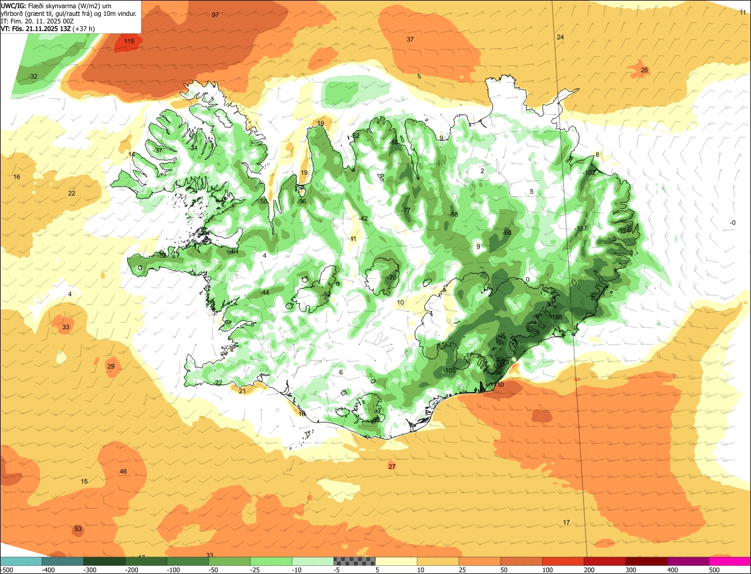This screenshot has width=751, height=574.
Task: Click the map value 15
Action: pyautogui.click(x=84, y=482)
